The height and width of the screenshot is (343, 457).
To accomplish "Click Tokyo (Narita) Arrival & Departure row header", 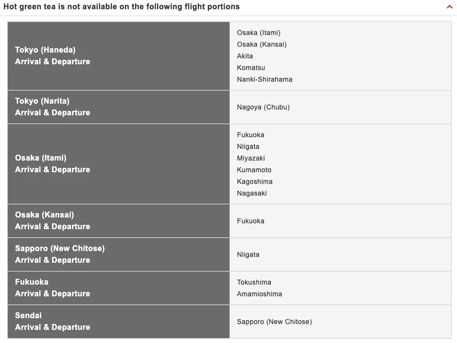I will point(119,107).
